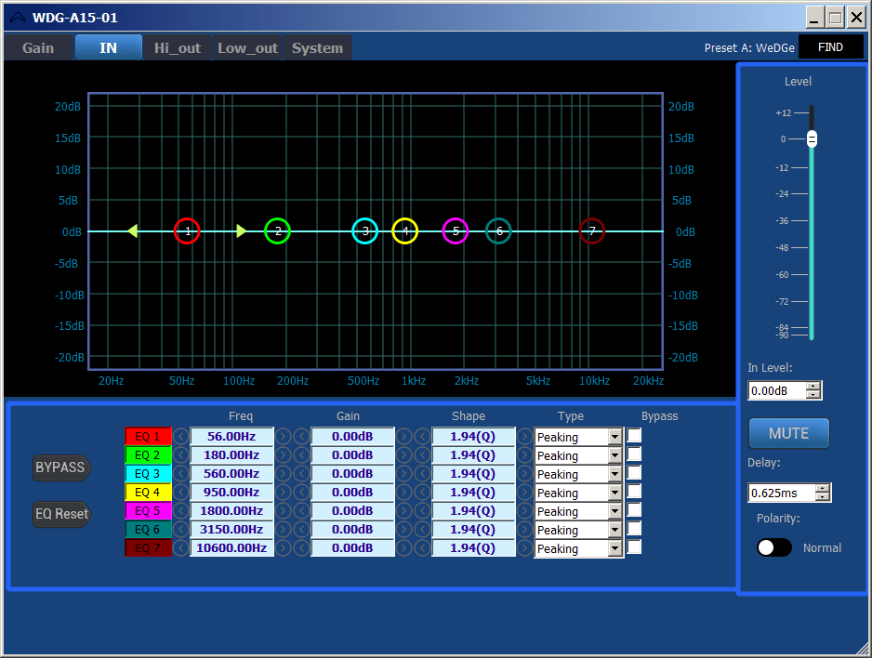Click Level fader track at -48 mark

[812, 248]
